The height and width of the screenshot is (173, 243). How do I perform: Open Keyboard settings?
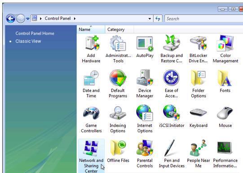click(x=199, y=117)
